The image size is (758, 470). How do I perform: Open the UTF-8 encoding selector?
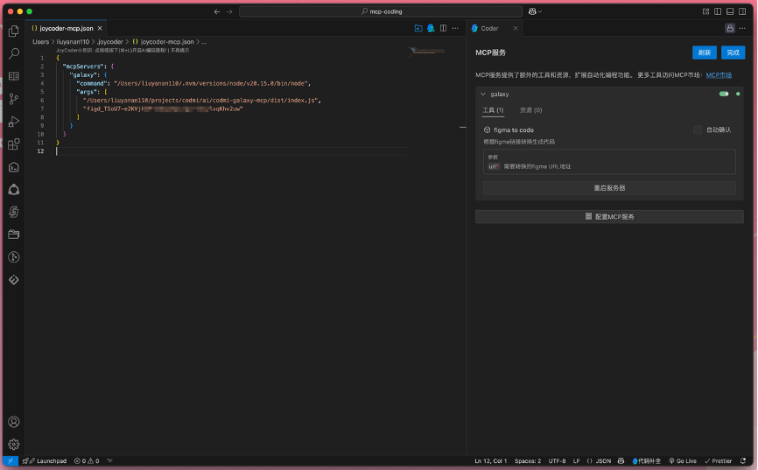click(557, 461)
